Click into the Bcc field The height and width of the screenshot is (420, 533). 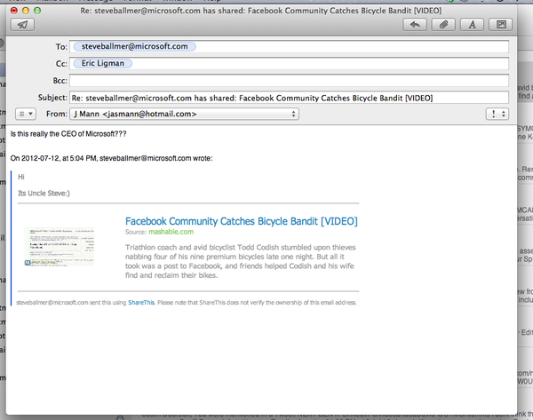coord(289,81)
